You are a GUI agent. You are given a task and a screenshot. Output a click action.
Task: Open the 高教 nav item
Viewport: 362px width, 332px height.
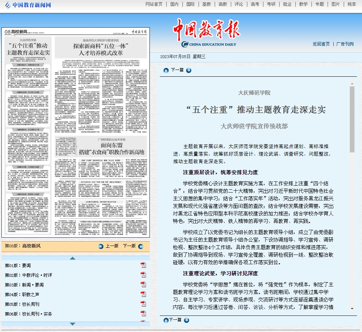223,4
